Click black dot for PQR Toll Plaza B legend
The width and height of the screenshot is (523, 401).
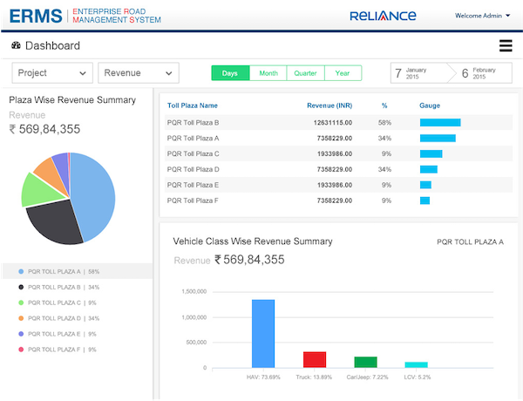click(19, 287)
